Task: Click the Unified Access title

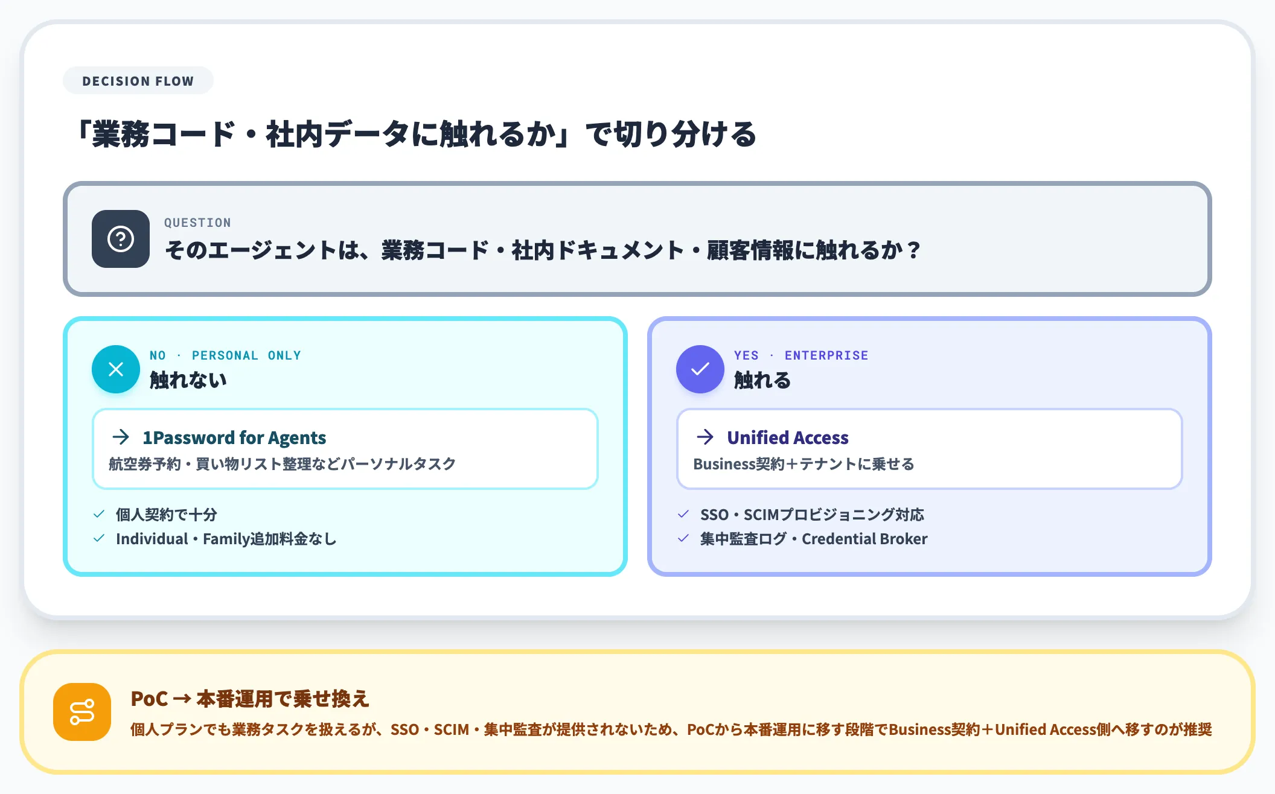Action: click(x=788, y=437)
